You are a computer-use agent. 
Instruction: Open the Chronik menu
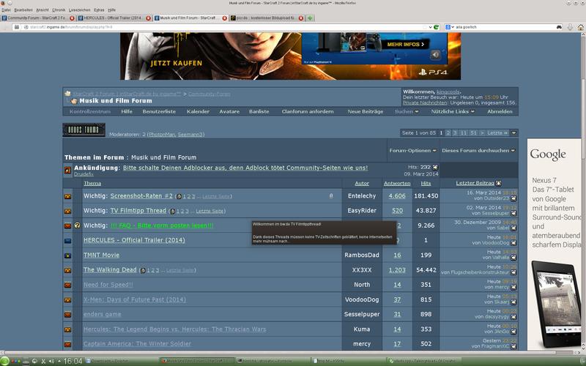[x=59, y=10]
